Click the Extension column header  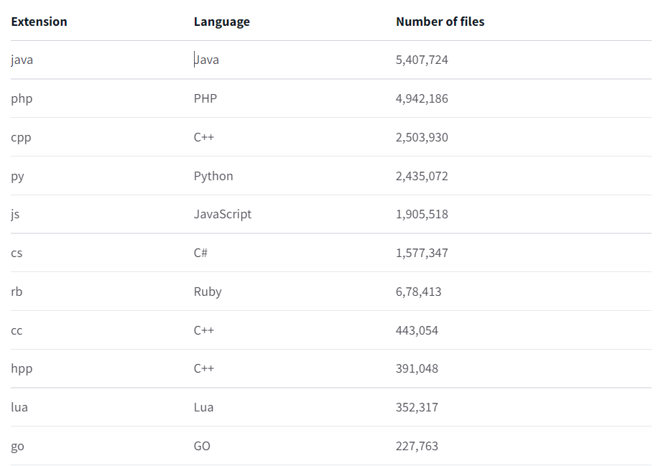click(x=39, y=22)
